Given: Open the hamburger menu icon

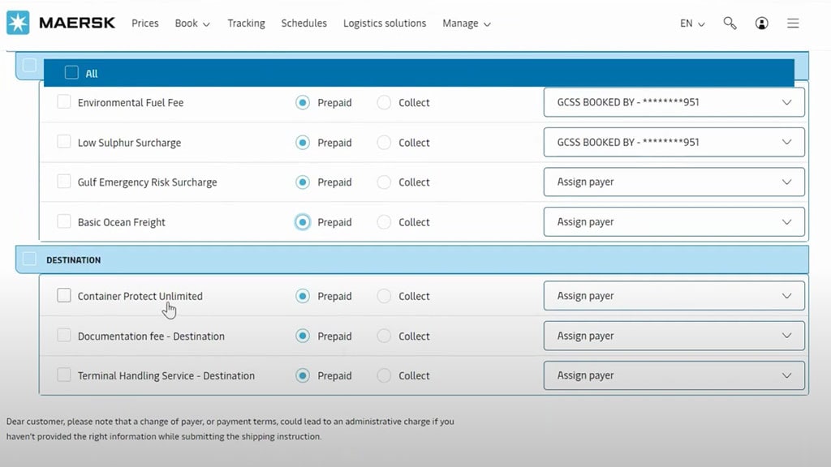Looking at the screenshot, I should (x=793, y=24).
